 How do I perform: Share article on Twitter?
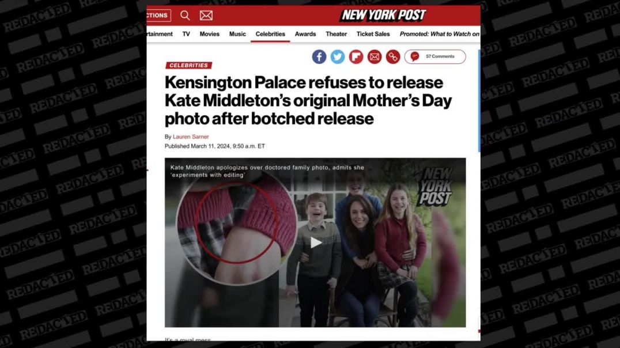338,57
